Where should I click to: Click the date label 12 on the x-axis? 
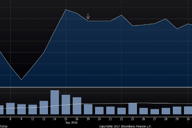pos(32,119)
